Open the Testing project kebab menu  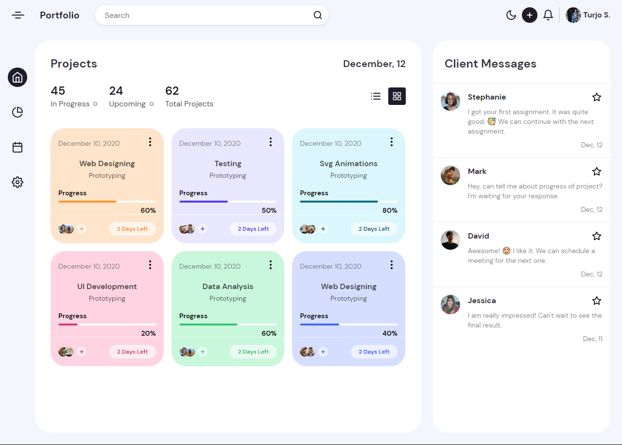[x=271, y=142]
